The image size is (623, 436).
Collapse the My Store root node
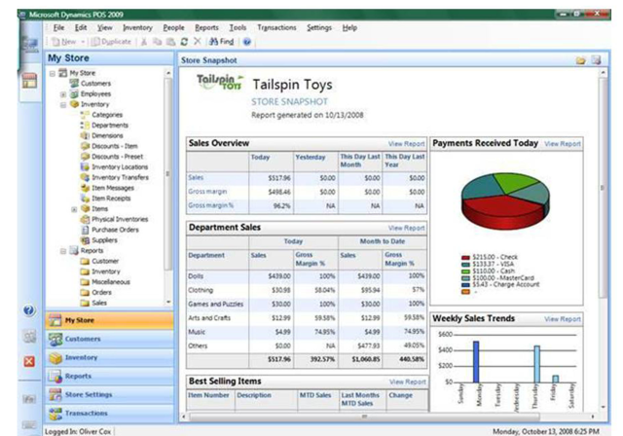(x=53, y=73)
